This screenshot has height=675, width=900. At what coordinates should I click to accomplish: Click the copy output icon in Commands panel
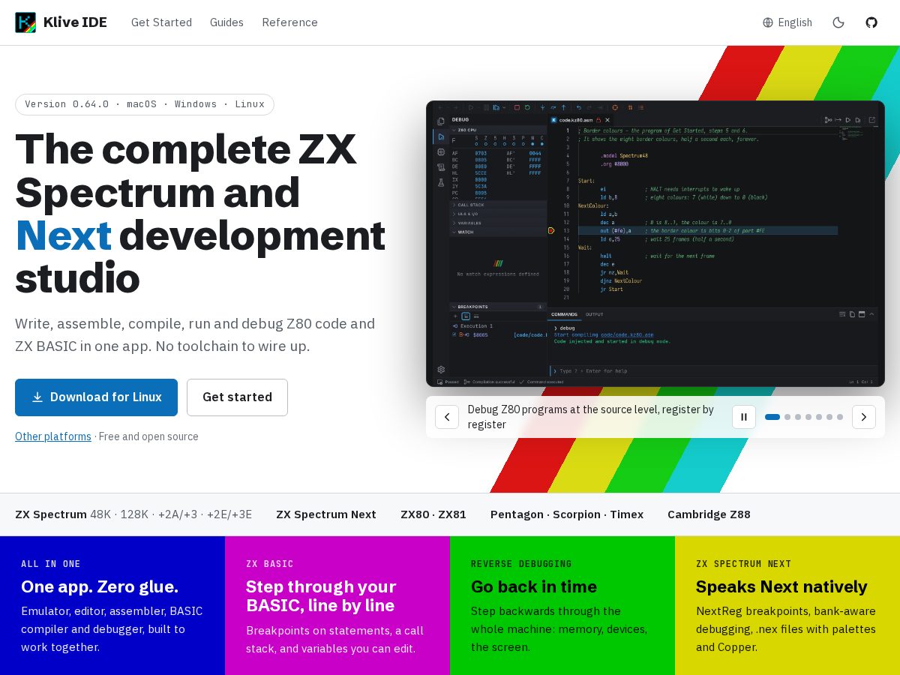(x=853, y=314)
